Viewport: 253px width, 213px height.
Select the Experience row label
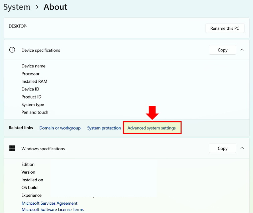pyautogui.click(x=31, y=195)
